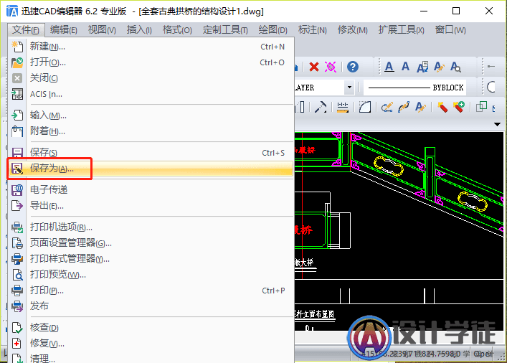Open the 定制工具(T) menu
Viewport: 507px width, 363px height.
click(x=225, y=30)
